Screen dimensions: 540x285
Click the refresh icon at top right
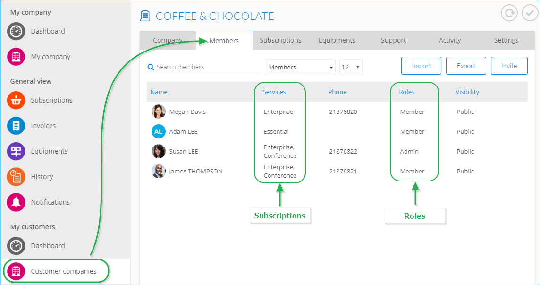pos(509,14)
